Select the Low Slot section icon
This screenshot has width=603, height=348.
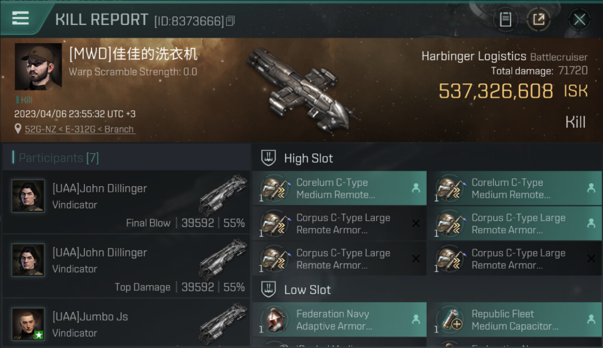[269, 290]
